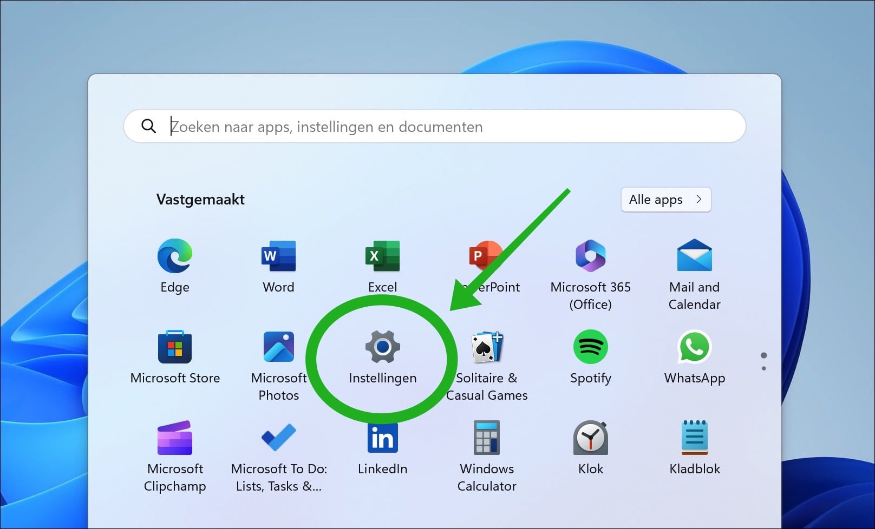Launch Solitaire & Casual Games icon

[x=487, y=347]
